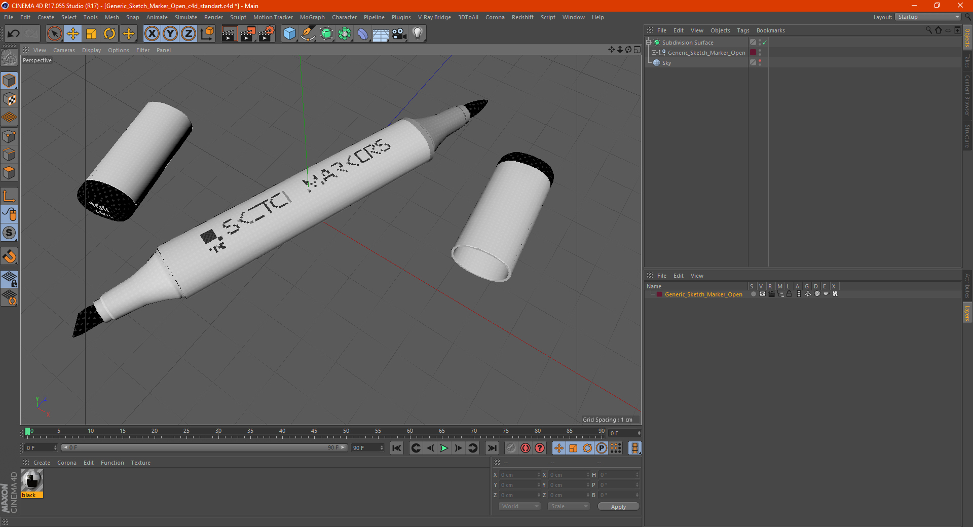Play the animation forward

(x=444, y=448)
